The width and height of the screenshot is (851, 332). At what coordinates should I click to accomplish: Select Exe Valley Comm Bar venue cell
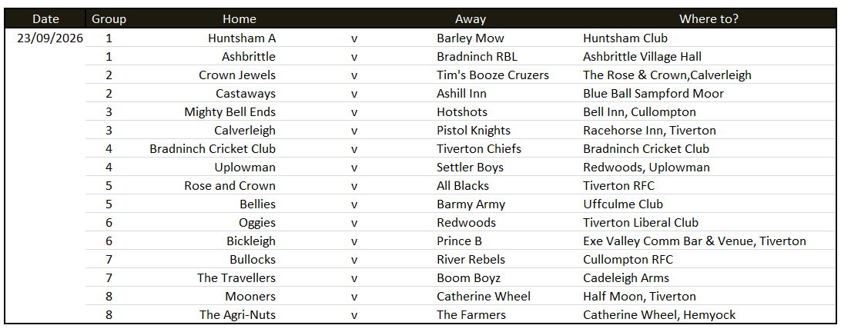[x=694, y=241]
